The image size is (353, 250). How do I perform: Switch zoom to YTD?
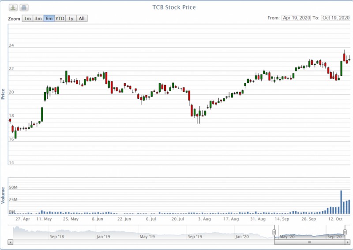(x=60, y=19)
